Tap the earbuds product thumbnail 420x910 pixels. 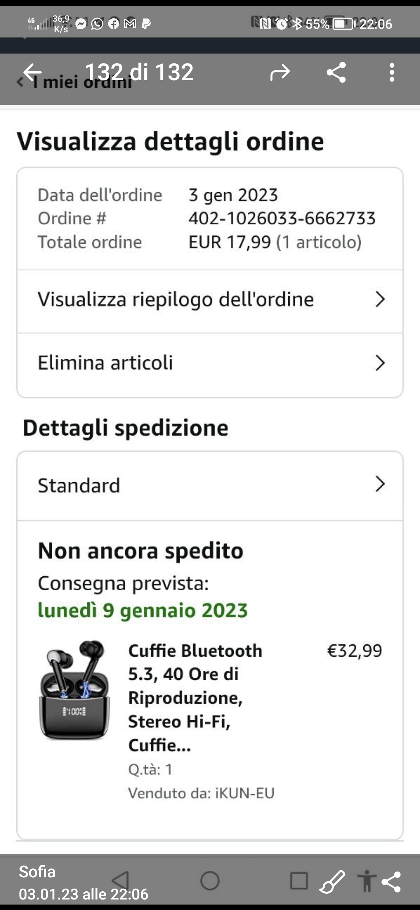click(75, 690)
